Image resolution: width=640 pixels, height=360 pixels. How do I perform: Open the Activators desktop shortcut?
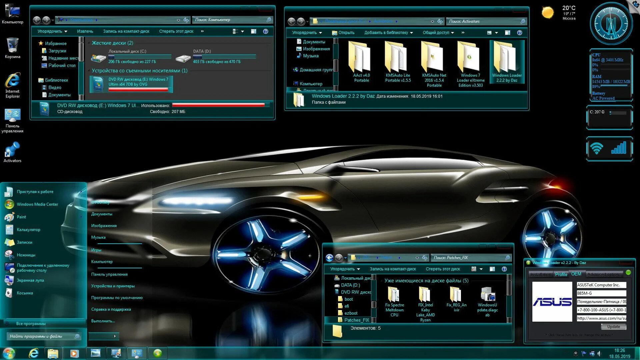[13, 152]
